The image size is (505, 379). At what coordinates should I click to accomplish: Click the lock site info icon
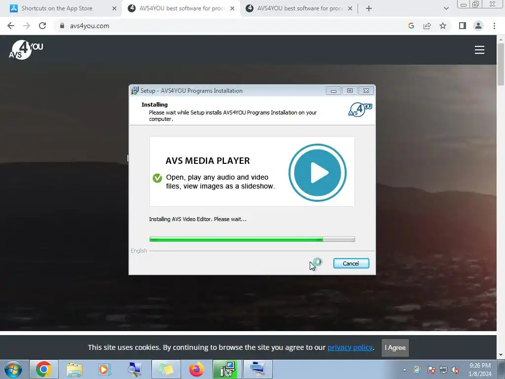(x=62, y=26)
